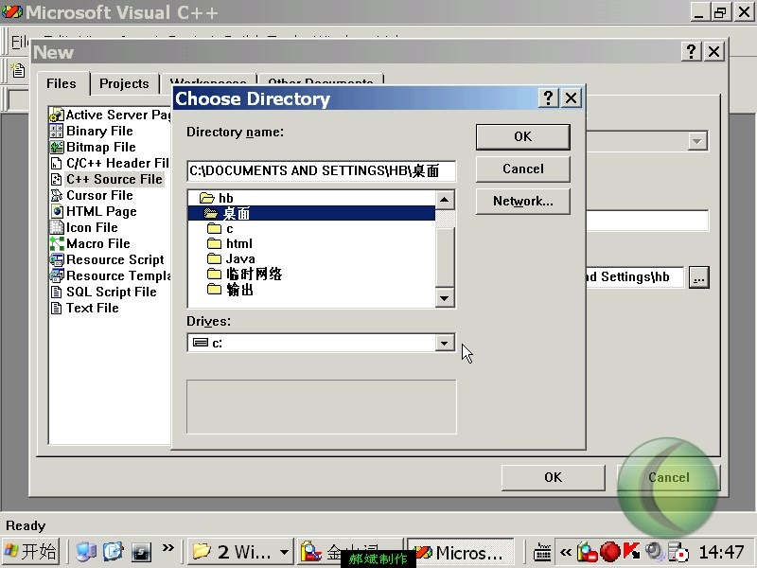Image resolution: width=757 pixels, height=568 pixels.
Task: Click Cancel in Choose Directory dialog
Action: (523, 169)
